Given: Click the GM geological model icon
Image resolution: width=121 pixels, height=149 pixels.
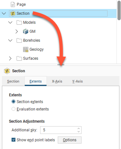Looking at the screenshot, I should tap(26, 31).
